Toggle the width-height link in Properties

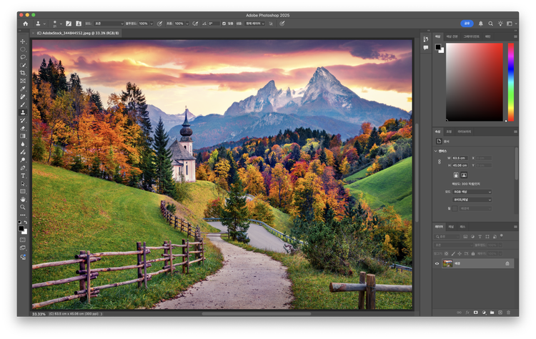coord(440,162)
